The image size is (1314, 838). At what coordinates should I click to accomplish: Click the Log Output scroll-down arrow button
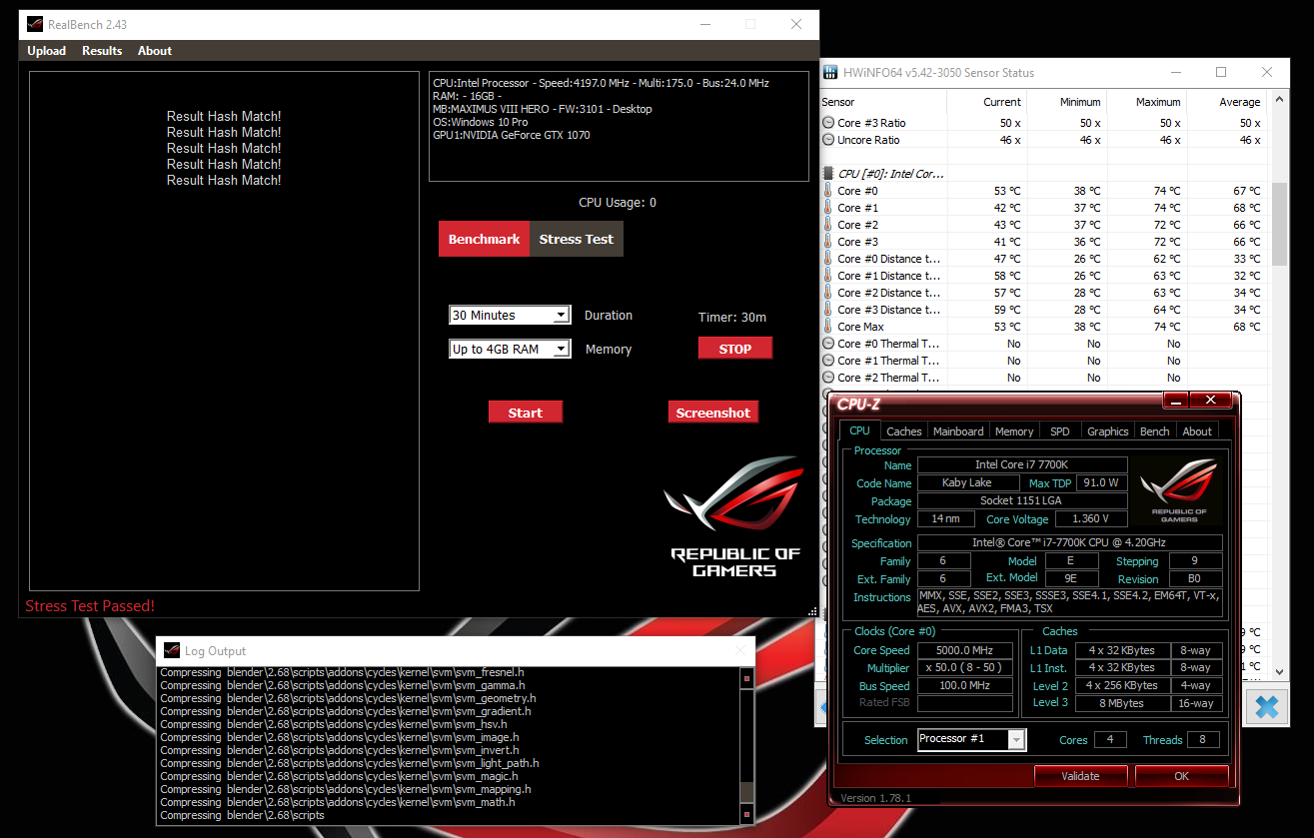(x=746, y=815)
